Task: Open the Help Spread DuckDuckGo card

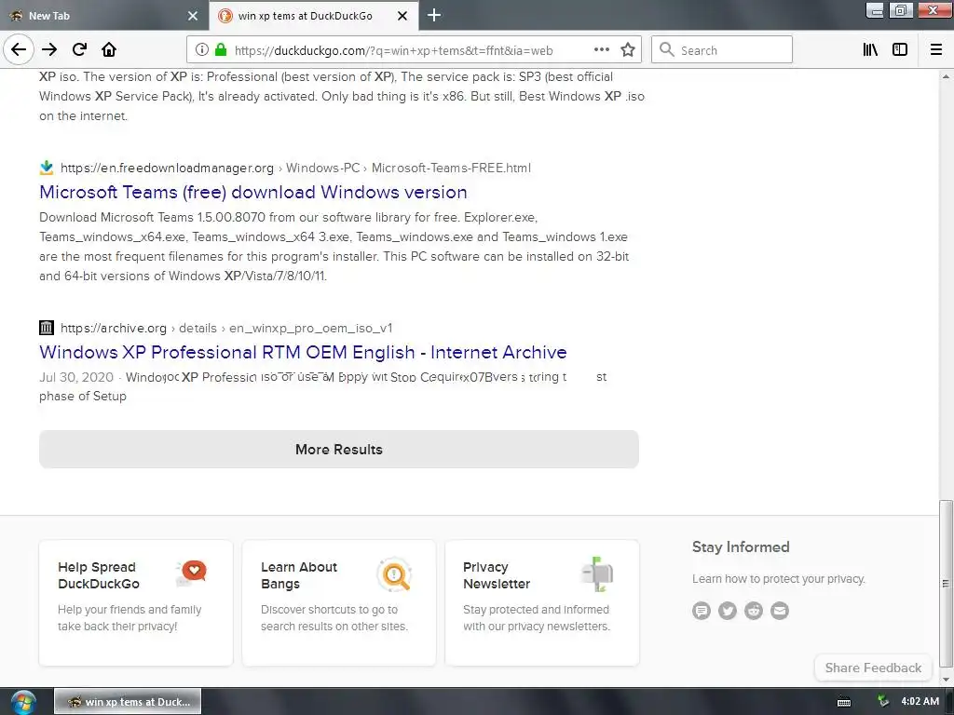Action: tap(136, 602)
